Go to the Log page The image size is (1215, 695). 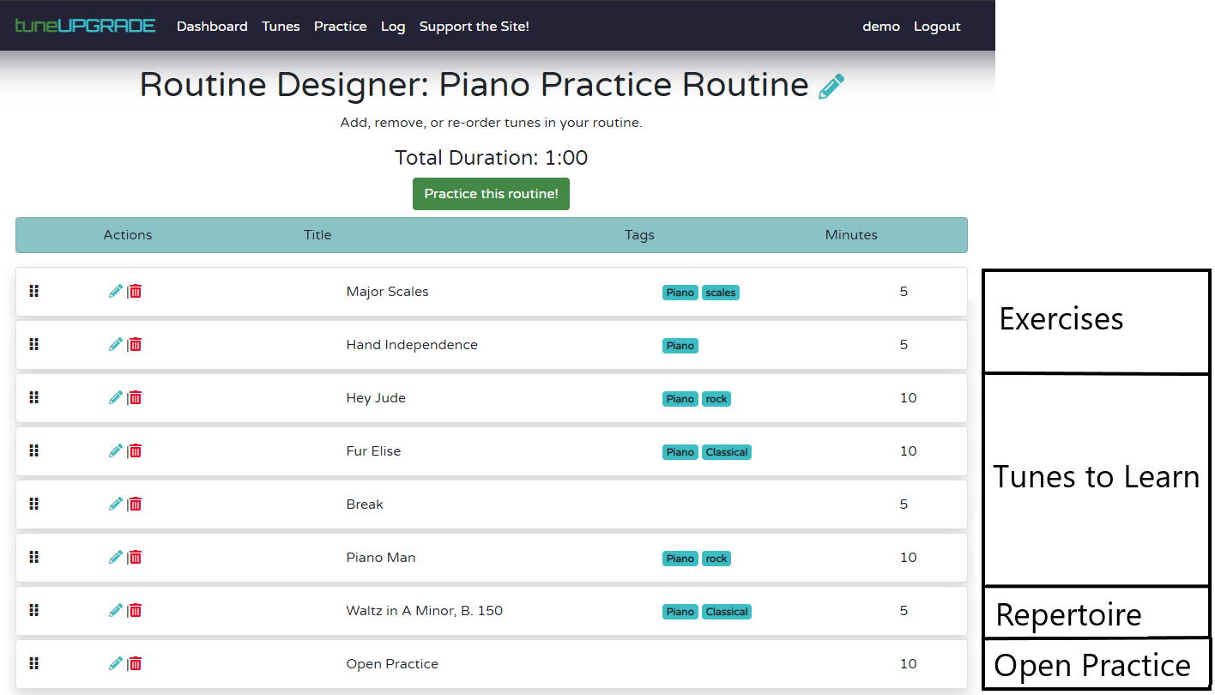(393, 26)
